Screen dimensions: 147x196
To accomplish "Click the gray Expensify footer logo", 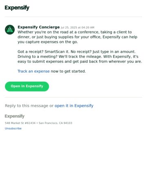I will 15,116.
